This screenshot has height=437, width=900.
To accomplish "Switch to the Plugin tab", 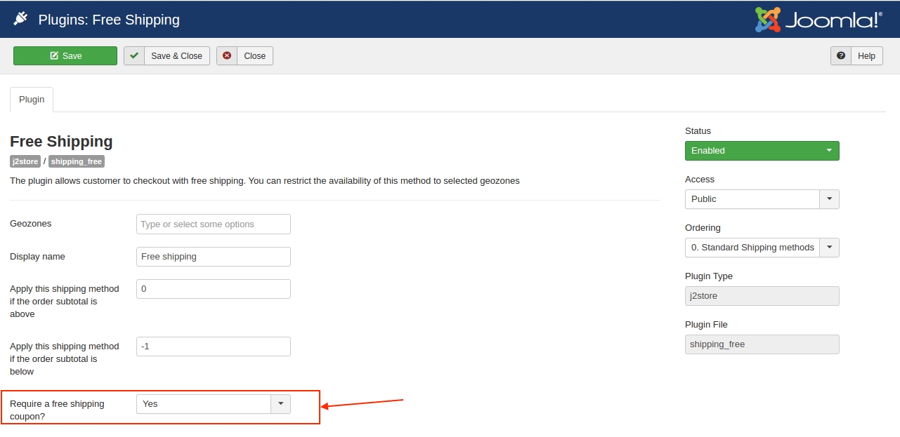I will [32, 100].
